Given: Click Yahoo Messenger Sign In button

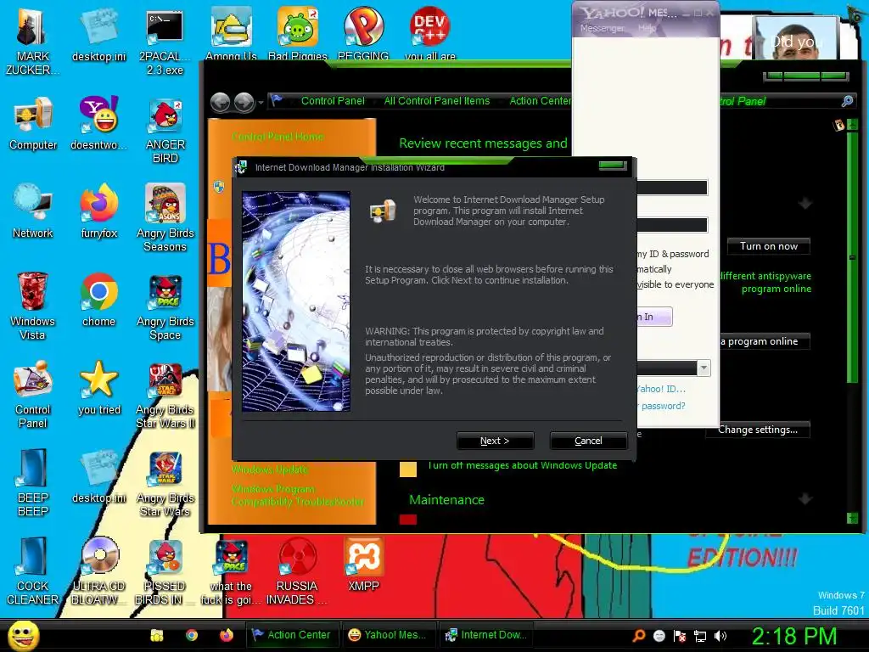Looking at the screenshot, I should (654, 317).
